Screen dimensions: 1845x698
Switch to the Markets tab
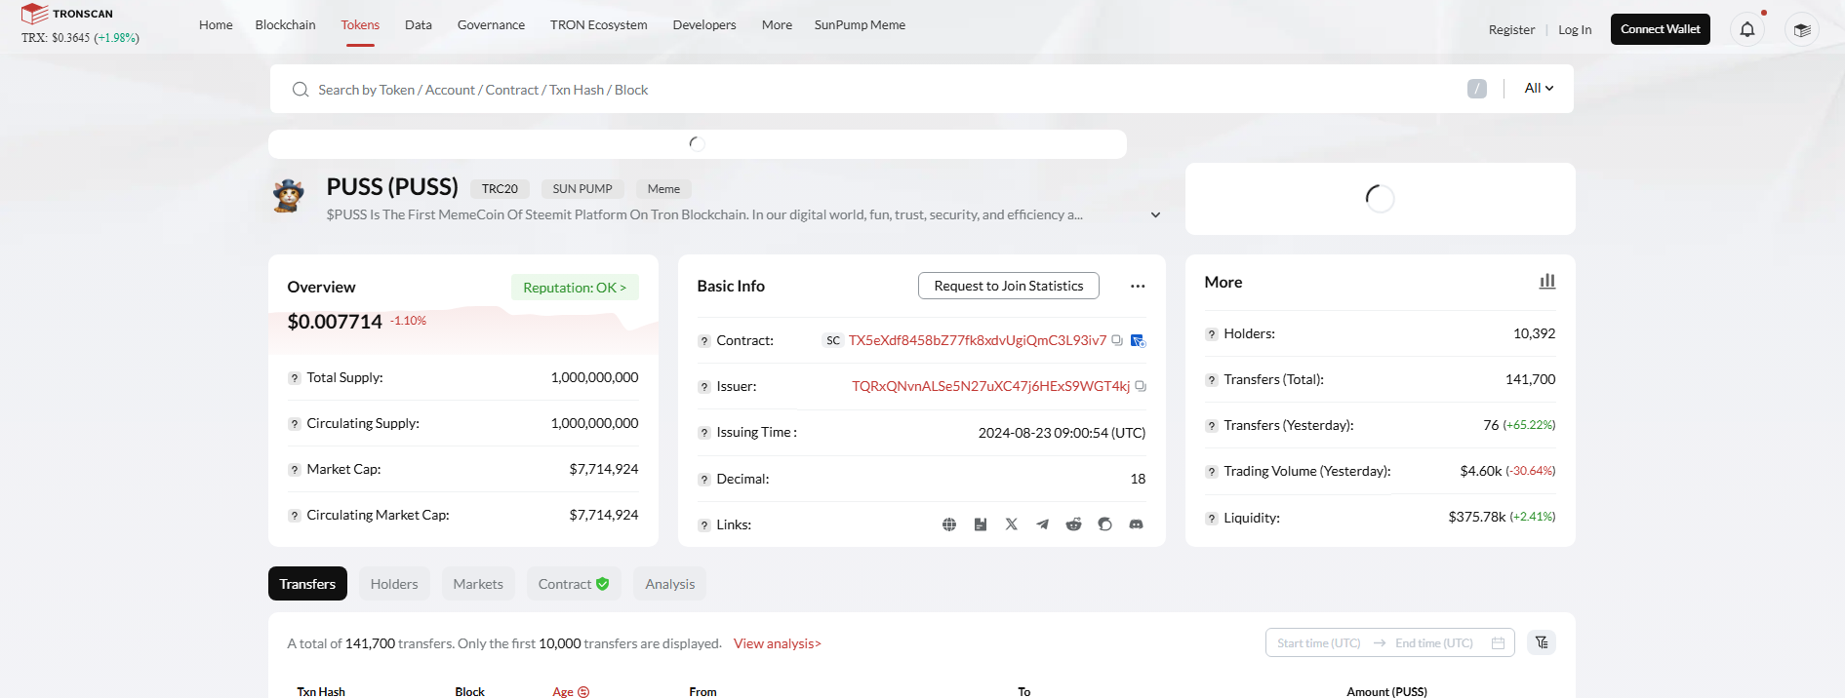[478, 584]
